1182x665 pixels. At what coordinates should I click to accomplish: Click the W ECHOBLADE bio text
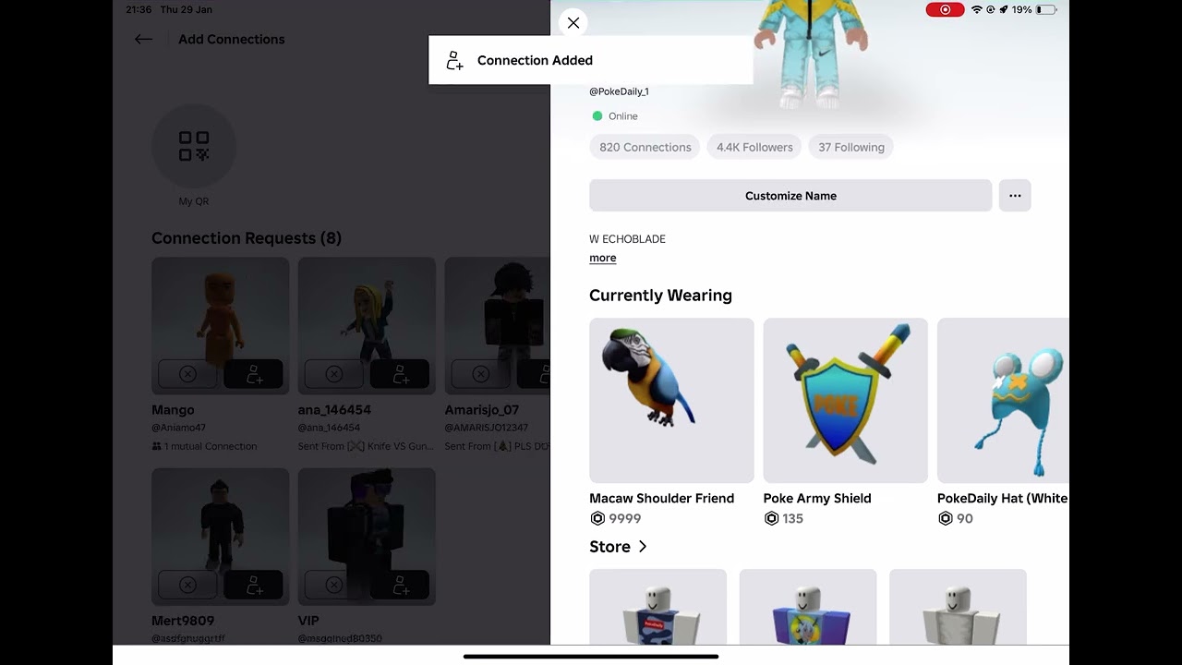pos(628,239)
